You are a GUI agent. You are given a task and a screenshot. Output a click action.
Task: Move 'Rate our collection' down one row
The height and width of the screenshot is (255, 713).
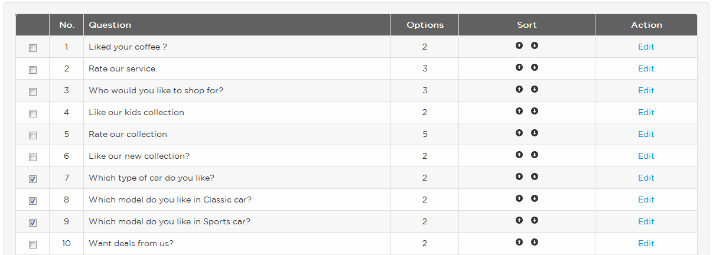(x=535, y=133)
